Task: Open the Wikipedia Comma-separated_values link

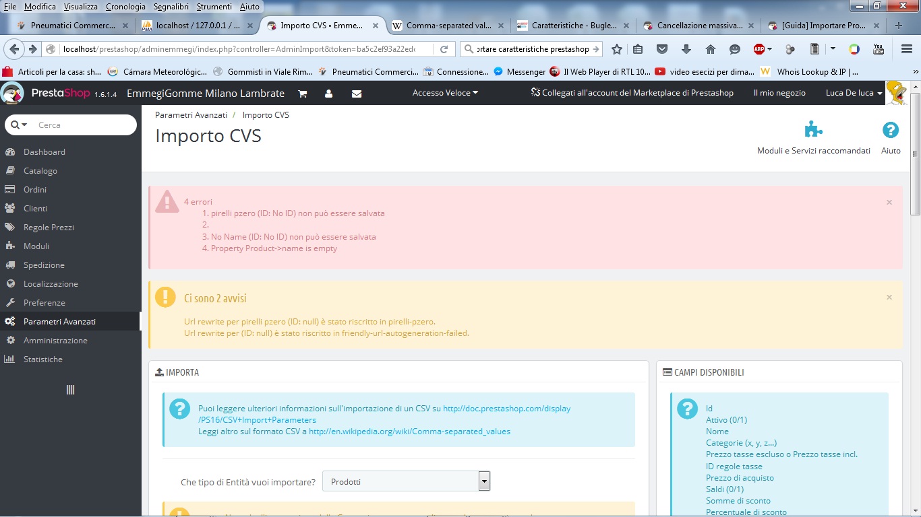Action: click(x=409, y=432)
